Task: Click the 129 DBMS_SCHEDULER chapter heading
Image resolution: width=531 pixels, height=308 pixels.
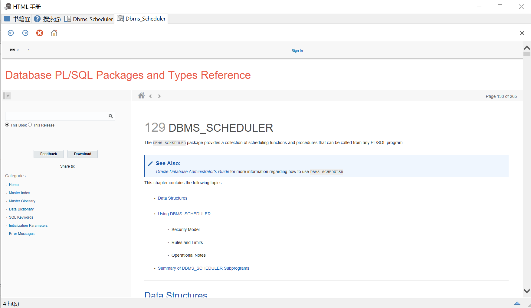Action: pyautogui.click(x=209, y=128)
